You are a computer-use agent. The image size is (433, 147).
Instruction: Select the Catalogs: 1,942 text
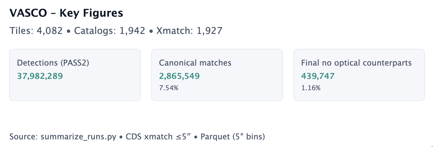pos(110,31)
